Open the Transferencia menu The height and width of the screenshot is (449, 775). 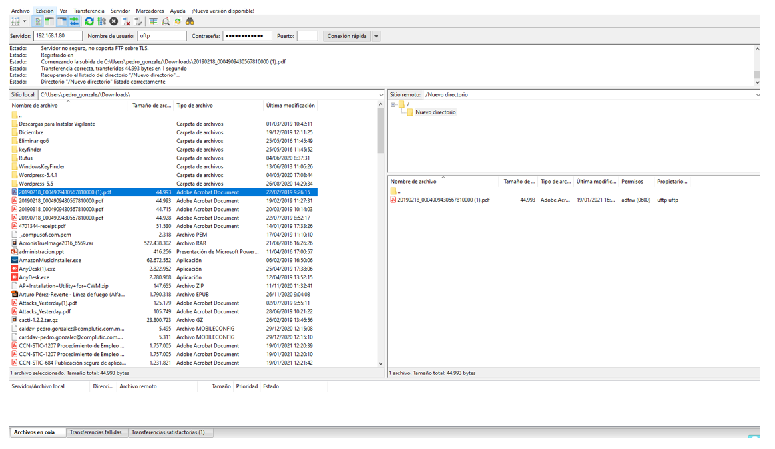pyautogui.click(x=89, y=11)
